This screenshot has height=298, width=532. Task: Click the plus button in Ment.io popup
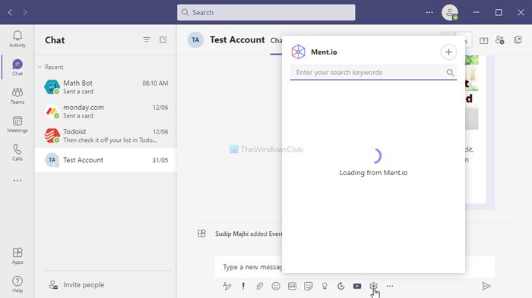tap(448, 52)
